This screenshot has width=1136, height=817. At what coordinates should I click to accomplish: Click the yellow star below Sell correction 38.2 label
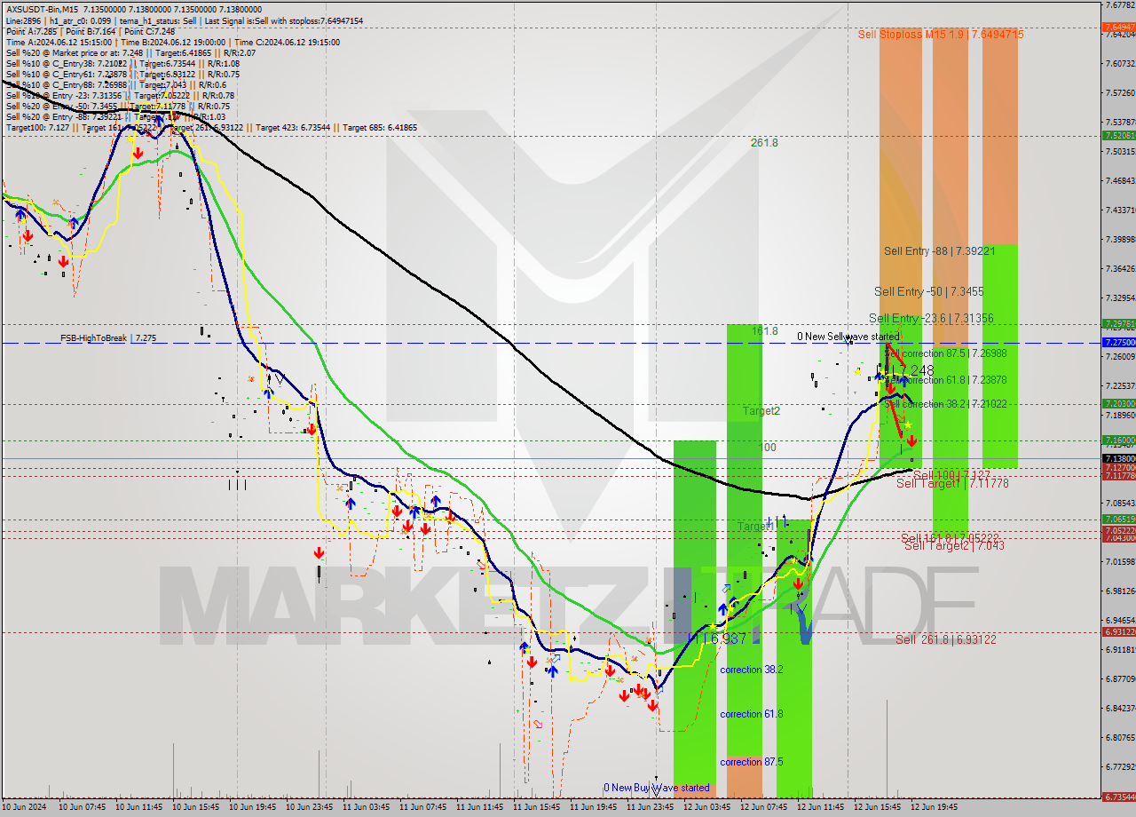pyautogui.click(x=907, y=425)
